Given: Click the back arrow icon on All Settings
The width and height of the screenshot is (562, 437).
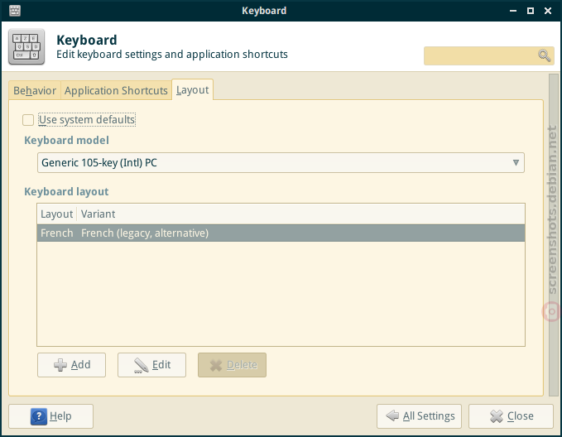Looking at the screenshot, I should 392,415.
